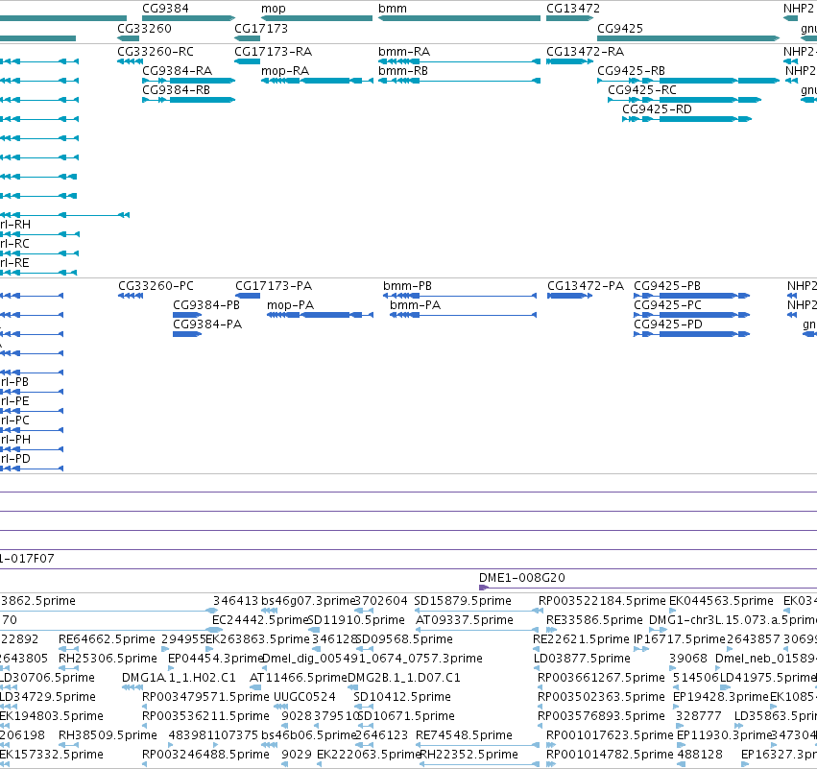Image resolution: width=817 pixels, height=769 pixels.
Task: Click the mop gene label
Action: (x=273, y=9)
